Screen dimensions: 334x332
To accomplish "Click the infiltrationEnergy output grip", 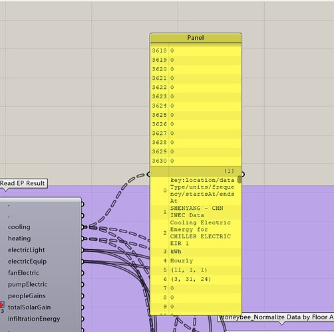I will (x=83, y=319).
